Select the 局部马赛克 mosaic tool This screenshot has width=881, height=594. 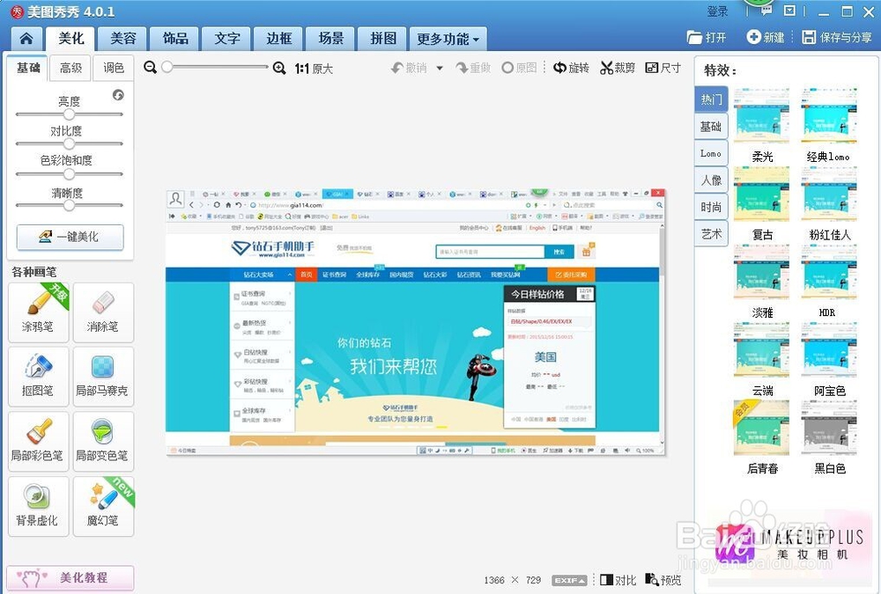click(x=103, y=377)
